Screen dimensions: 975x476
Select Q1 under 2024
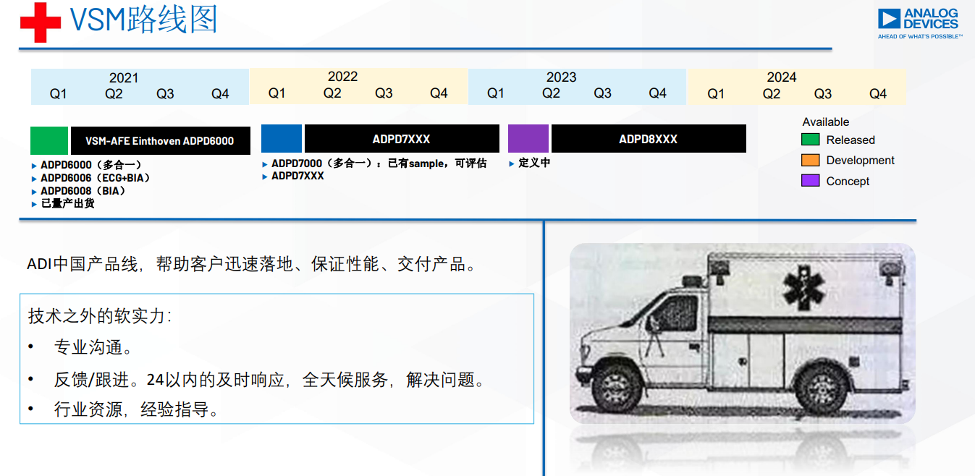[716, 94]
